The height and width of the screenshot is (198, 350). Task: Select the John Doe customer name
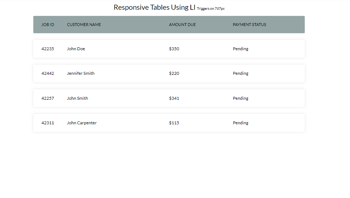click(x=76, y=49)
